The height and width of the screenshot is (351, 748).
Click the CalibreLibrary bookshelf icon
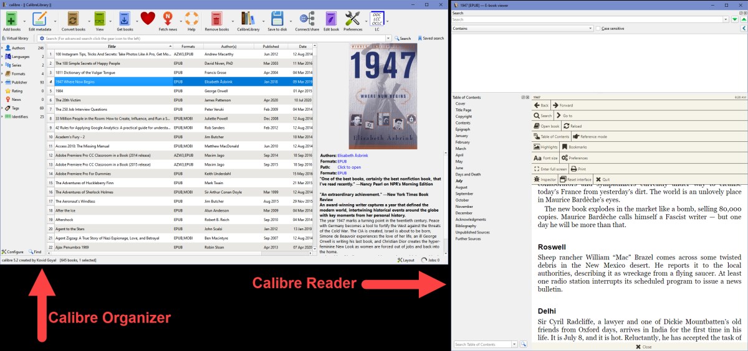(x=248, y=19)
